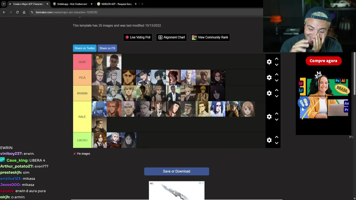Open settings gear for LIXOSO tier
The image size is (356, 200).
coord(269,140)
